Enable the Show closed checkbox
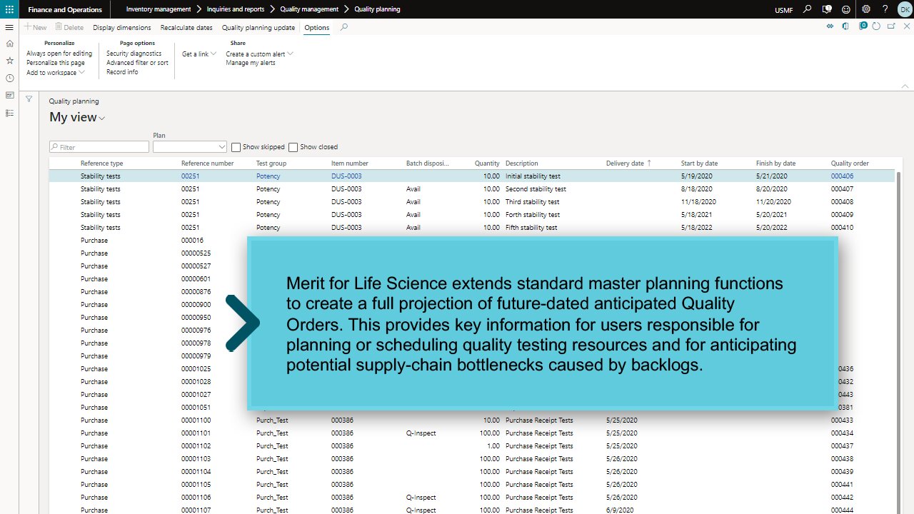This screenshot has width=914, height=514. tap(293, 147)
